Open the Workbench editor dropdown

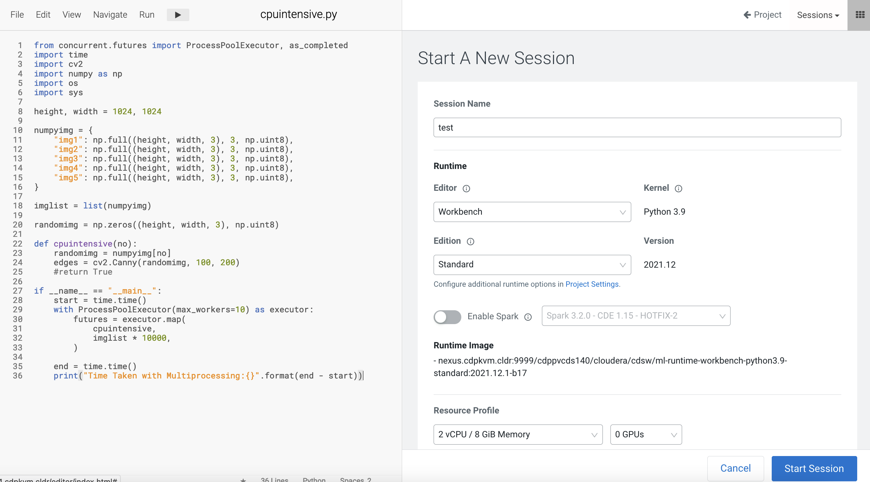coord(532,212)
